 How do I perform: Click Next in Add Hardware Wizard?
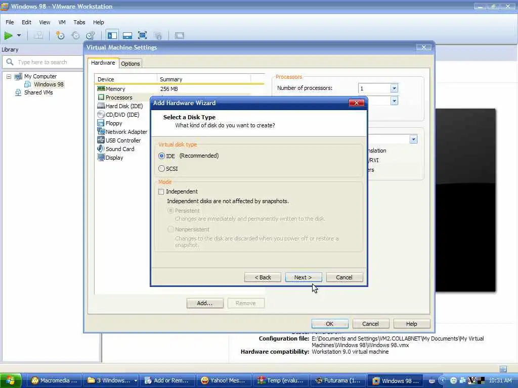click(304, 277)
